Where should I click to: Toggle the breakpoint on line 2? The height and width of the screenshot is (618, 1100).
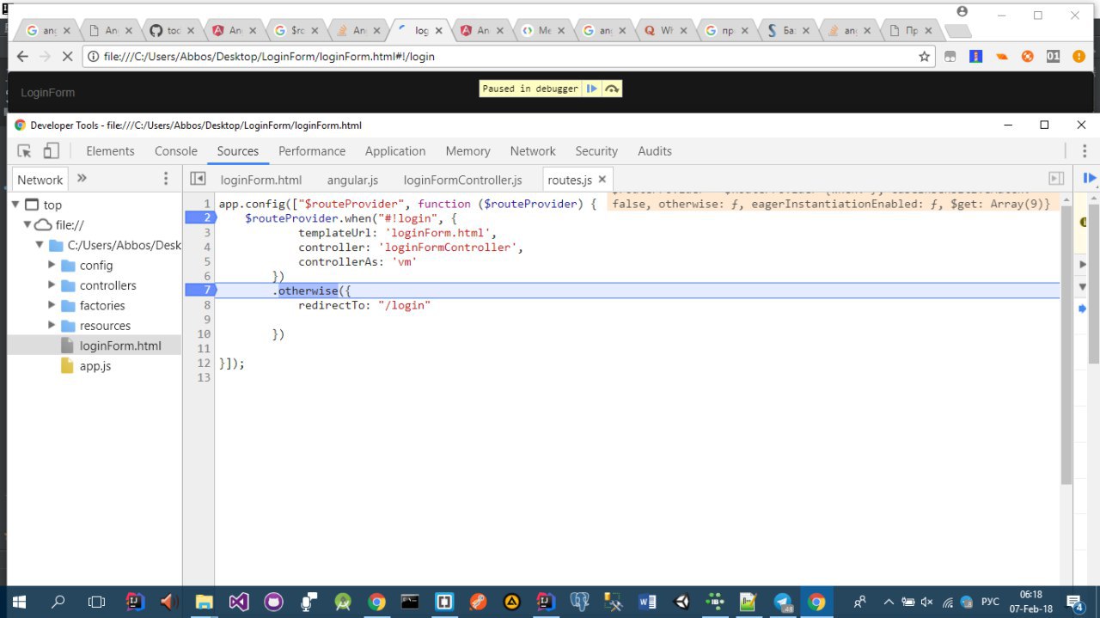click(203, 217)
